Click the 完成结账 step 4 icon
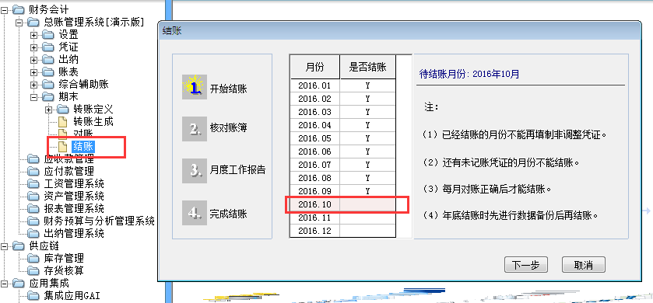653x303 pixels. 194,213
